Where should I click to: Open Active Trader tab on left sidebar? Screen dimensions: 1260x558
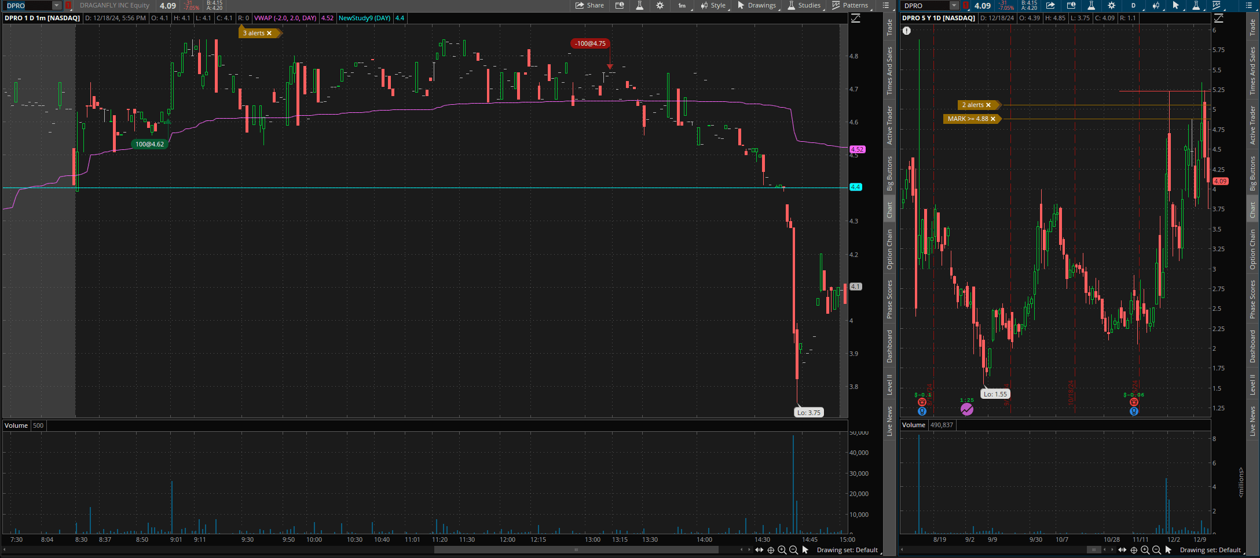[x=889, y=124]
